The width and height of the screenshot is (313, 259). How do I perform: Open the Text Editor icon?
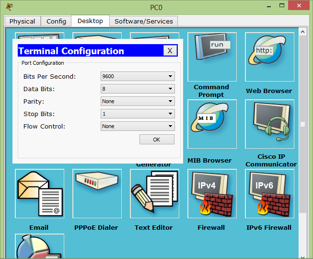(154, 193)
